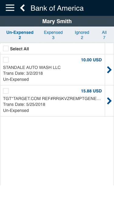Click the 15.88 USD amount
The width and height of the screenshot is (114, 208).
point(92,91)
